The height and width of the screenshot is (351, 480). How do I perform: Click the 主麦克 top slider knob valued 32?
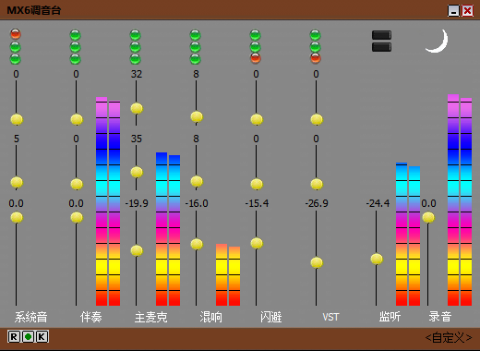tap(137, 108)
